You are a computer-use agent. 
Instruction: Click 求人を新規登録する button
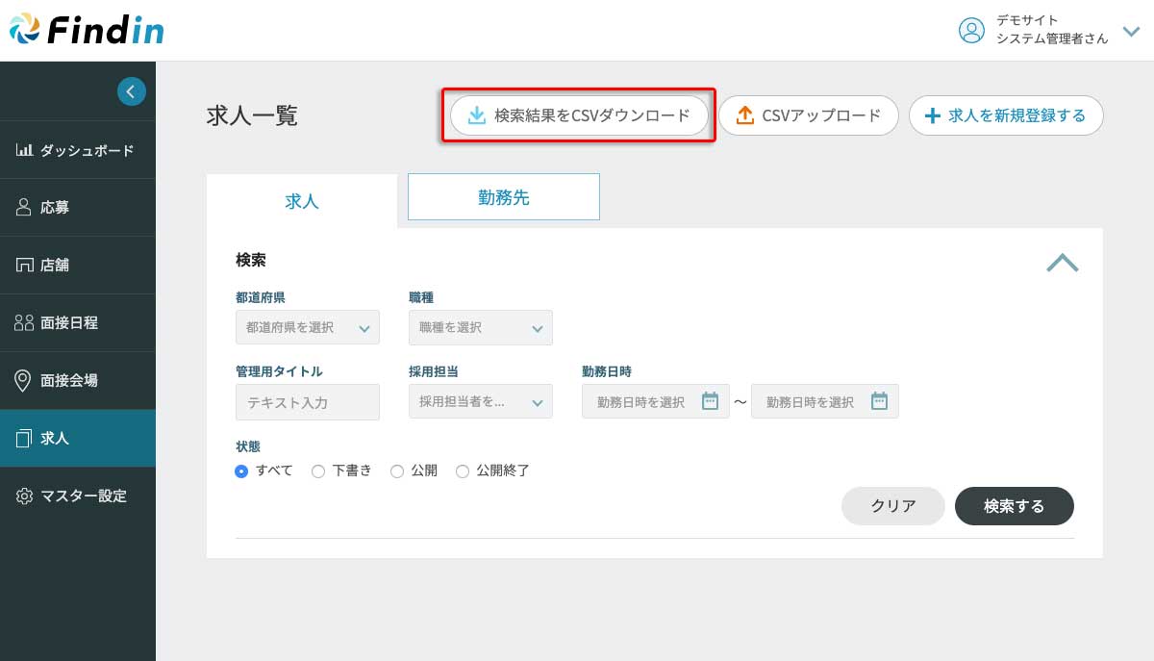tap(1005, 115)
